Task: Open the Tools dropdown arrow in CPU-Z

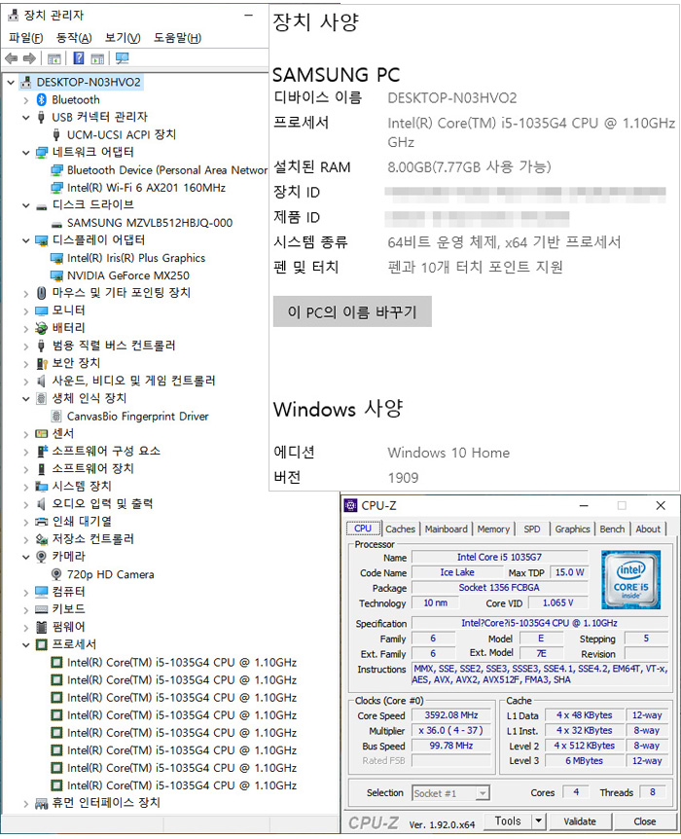Action: (539, 821)
